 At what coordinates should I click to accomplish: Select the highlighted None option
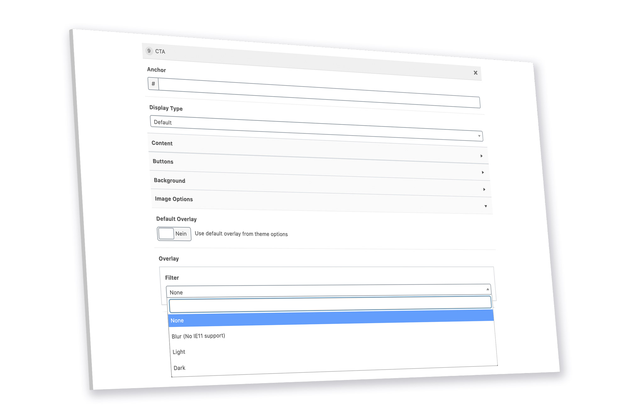coord(177,320)
